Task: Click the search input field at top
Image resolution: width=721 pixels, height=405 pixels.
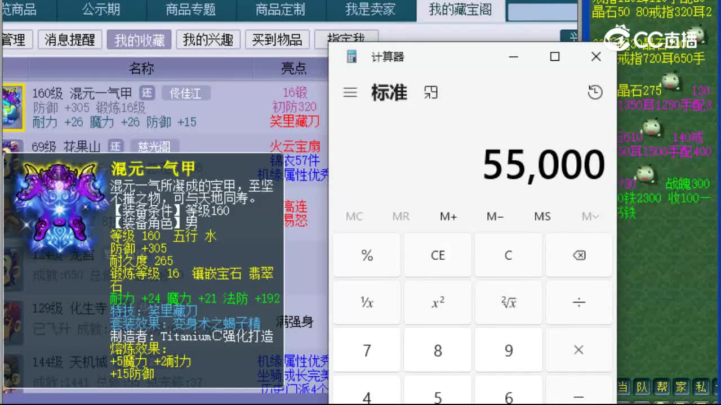Action: (x=542, y=12)
